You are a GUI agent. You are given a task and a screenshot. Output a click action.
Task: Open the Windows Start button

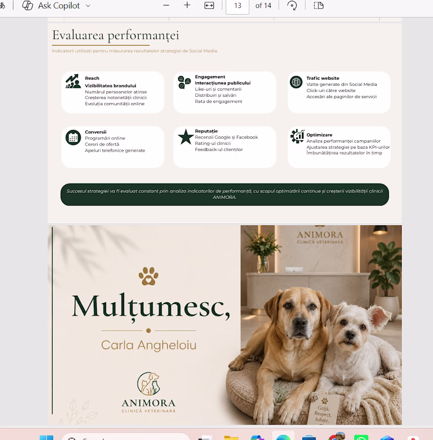click(47, 437)
